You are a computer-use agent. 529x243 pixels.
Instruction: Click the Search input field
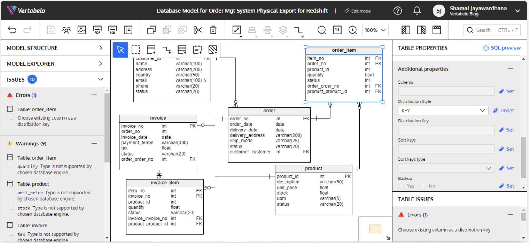(492, 30)
